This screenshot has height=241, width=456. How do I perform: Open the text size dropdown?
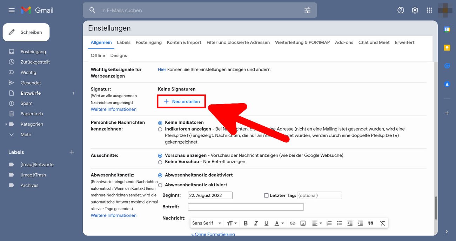(x=232, y=223)
